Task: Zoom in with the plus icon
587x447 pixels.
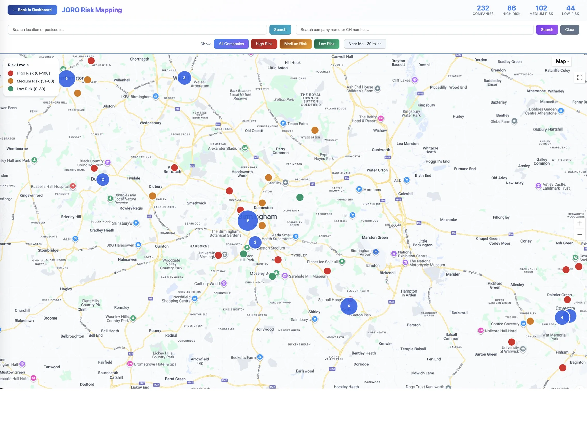Action: [x=580, y=223]
